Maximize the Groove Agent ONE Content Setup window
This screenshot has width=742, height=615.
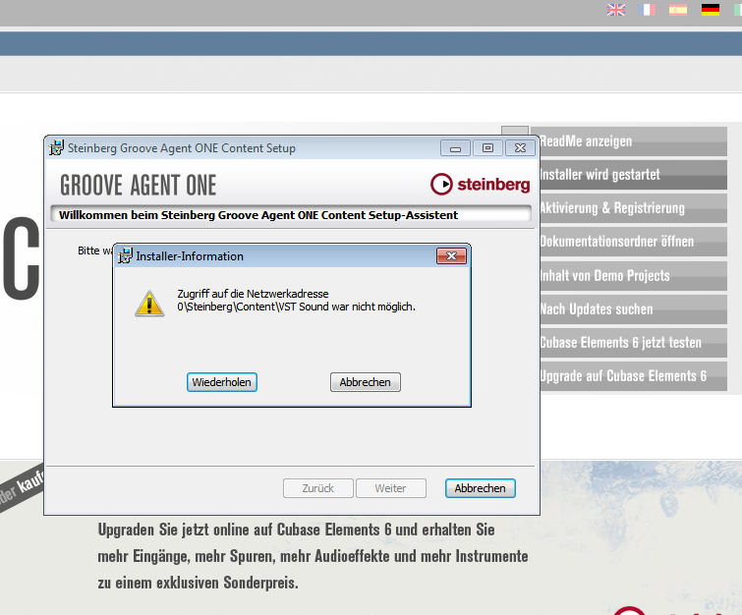pos(487,148)
